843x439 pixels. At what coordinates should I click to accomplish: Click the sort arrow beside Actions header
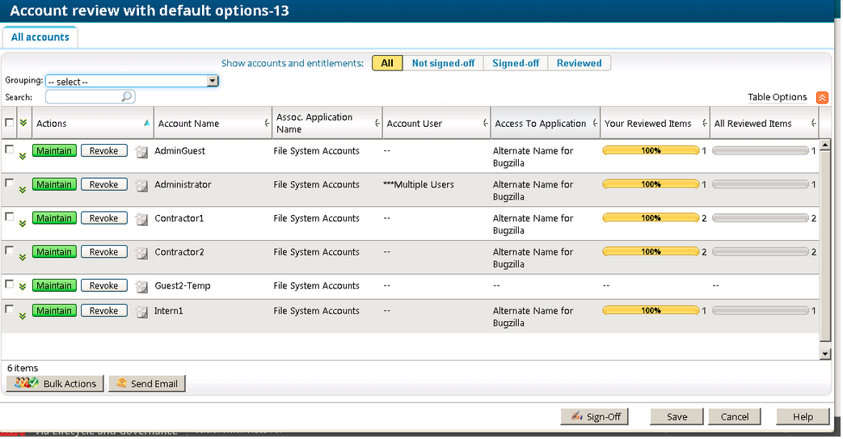coord(146,124)
